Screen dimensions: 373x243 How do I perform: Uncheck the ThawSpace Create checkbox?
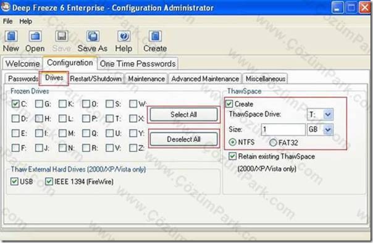[x=229, y=104]
